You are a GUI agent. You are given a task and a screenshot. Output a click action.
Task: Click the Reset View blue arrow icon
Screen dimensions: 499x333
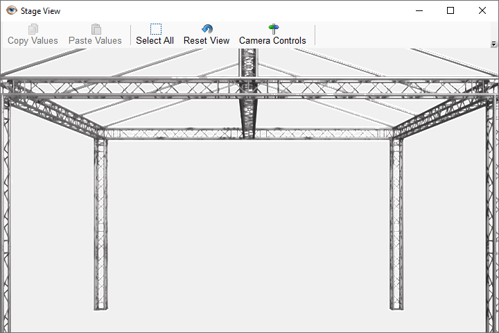tap(207, 29)
